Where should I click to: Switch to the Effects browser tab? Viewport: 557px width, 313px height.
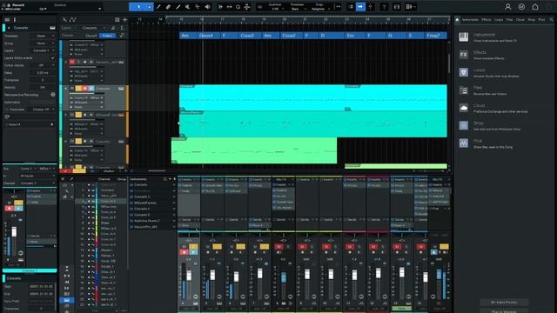pos(487,19)
